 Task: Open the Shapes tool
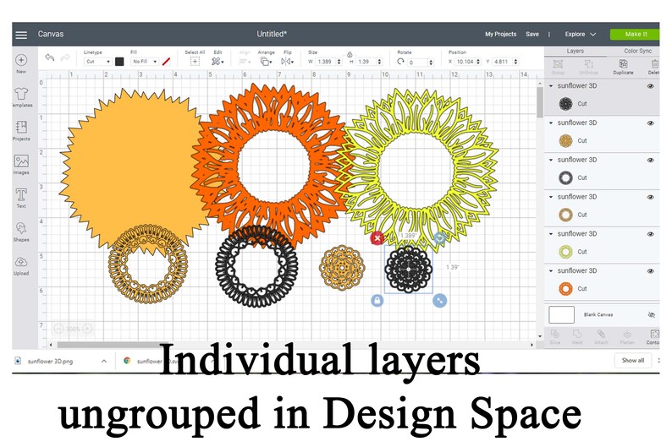tap(21, 228)
